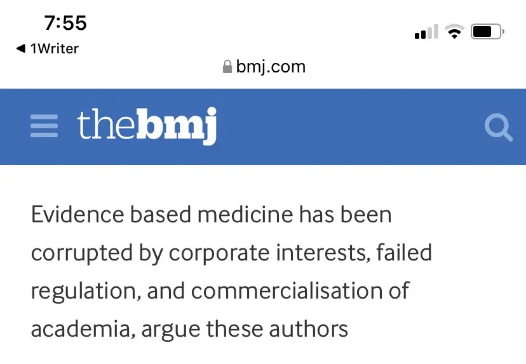Screen dimensions: 526x364
Task: Tap the 7:55 clock
Action: pos(65,24)
